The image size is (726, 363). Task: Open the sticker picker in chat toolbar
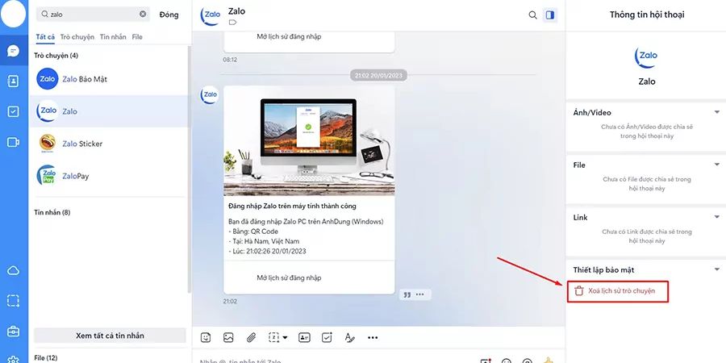206,338
